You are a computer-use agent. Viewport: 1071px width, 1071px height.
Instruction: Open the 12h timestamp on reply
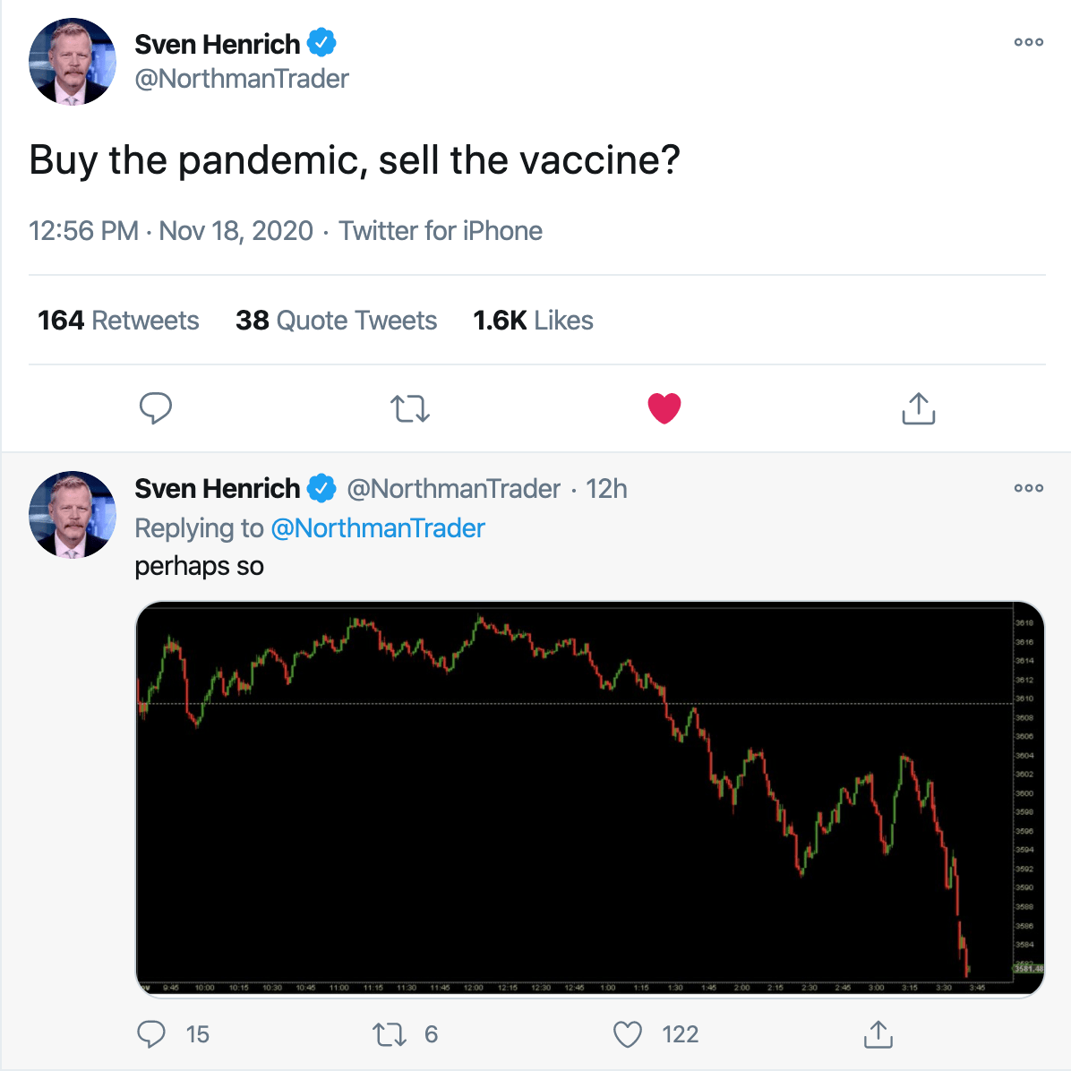click(x=606, y=489)
